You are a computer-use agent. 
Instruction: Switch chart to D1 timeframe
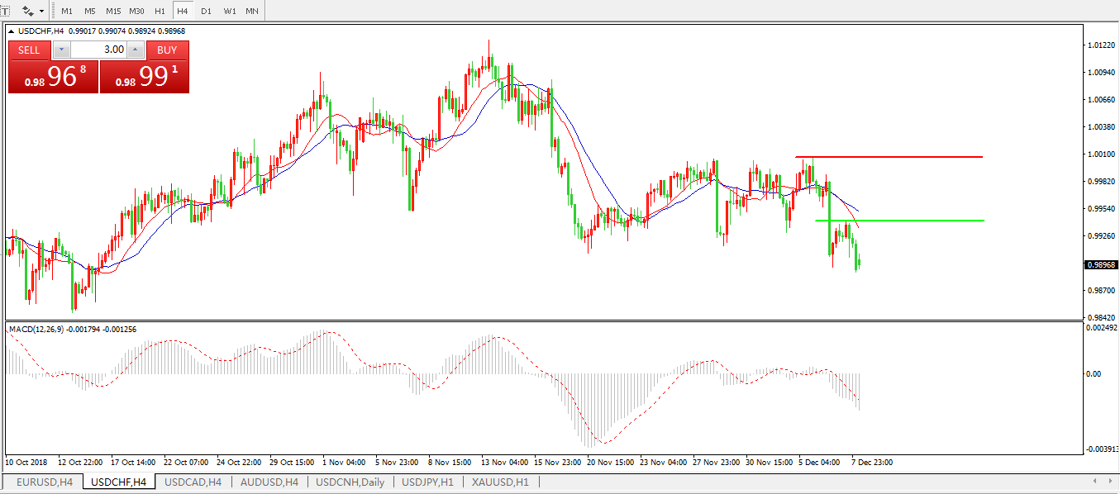[x=206, y=12]
